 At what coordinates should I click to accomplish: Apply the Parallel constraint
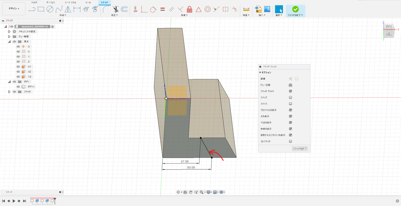point(171,9)
